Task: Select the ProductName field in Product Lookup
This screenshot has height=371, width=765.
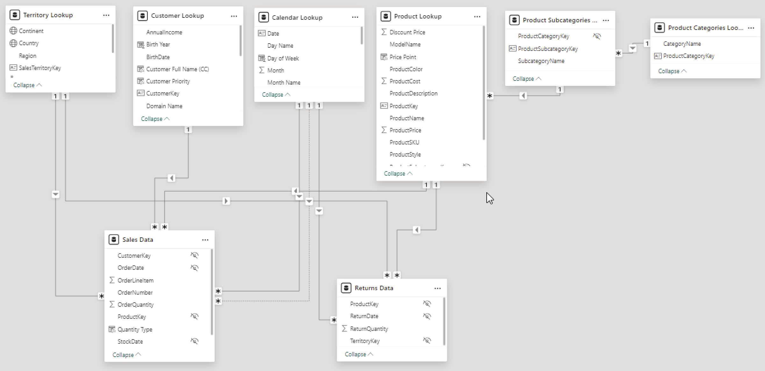Action: click(x=407, y=118)
